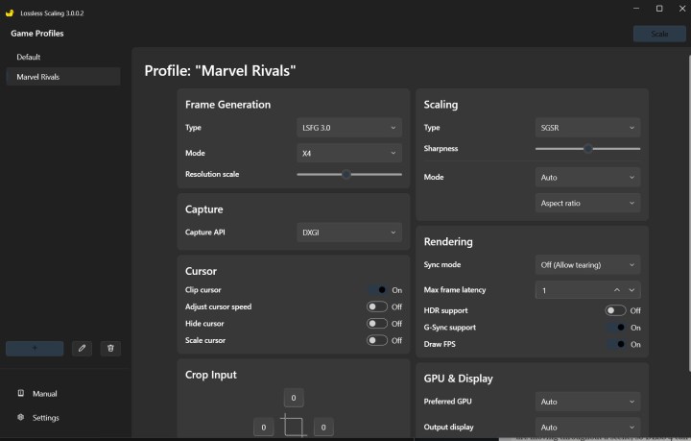Click the add profile plus button
The width and height of the screenshot is (691, 441).
coord(35,349)
